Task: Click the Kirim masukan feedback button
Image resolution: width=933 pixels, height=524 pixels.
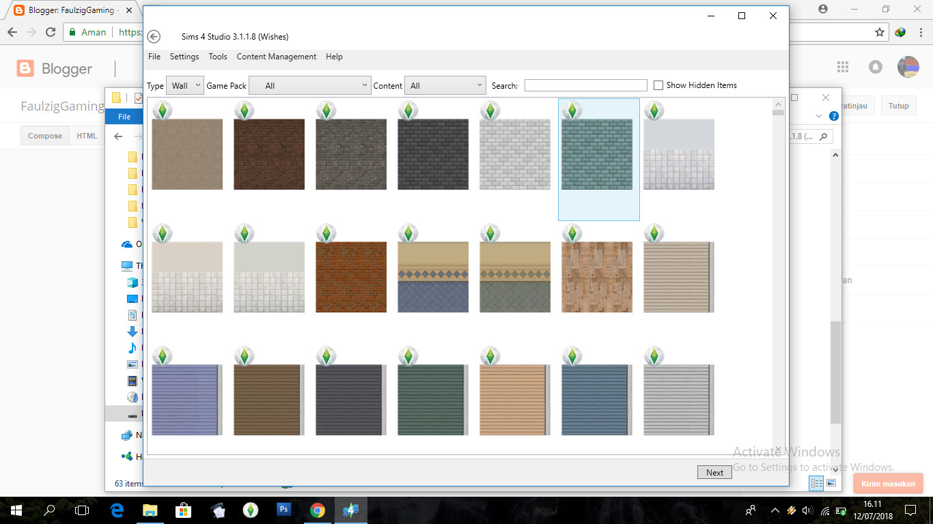Action: pos(888,483)
